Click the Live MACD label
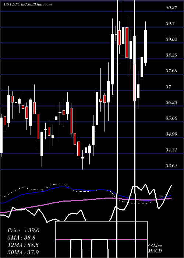Viewport: 184px width, 258px height. 155,248
